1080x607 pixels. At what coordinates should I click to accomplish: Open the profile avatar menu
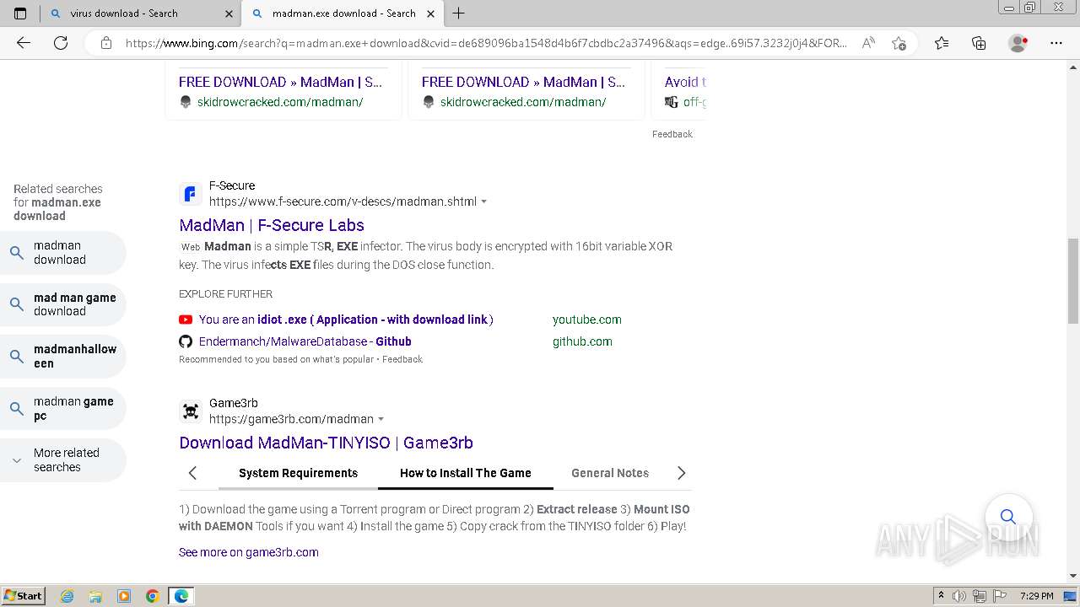[1018, 43]
